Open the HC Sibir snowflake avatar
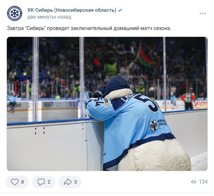 click(x=15, y=13)
